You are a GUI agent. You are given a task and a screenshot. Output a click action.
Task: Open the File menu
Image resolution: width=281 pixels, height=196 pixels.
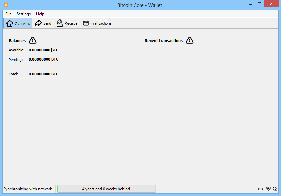8,14
